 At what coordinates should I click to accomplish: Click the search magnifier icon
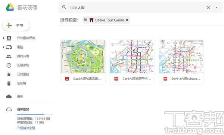pos(64,7)
